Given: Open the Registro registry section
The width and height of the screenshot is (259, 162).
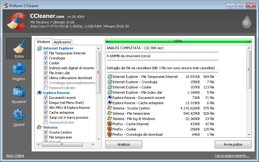Looking at the screenshot, I should (x=19, y=71).
